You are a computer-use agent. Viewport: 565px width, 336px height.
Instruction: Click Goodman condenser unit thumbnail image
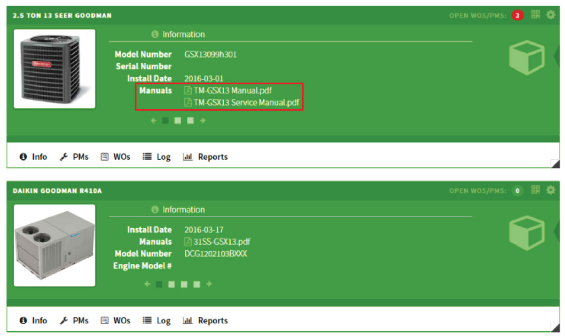click(x=55, y=69)
